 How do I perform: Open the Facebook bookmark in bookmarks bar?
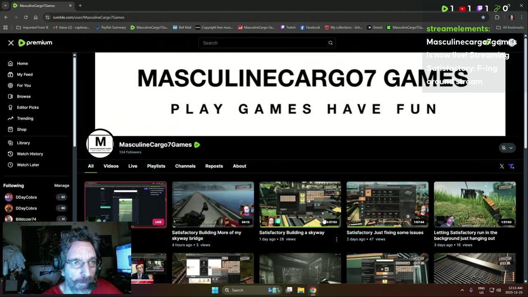pyautogui.click(x=310, y=28)
